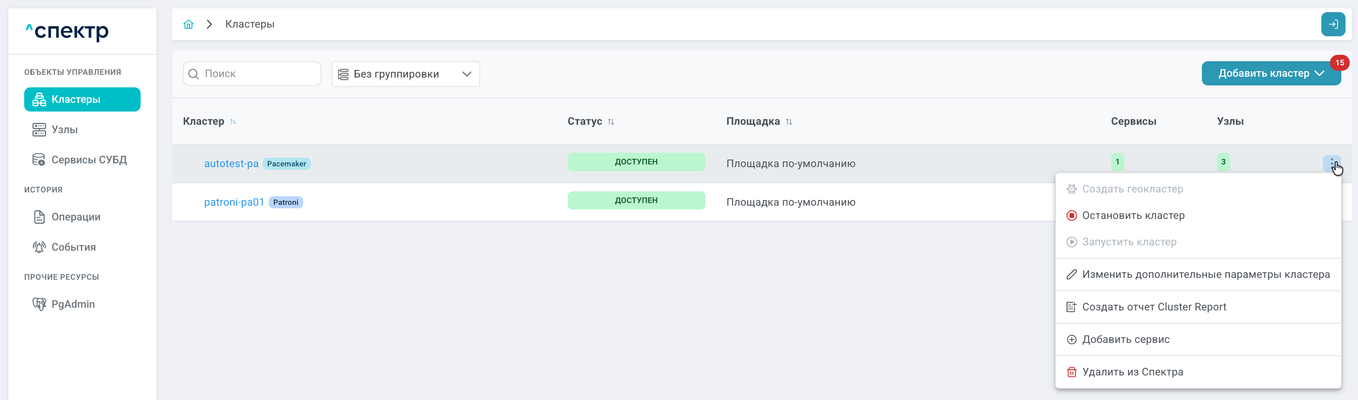Click the logout icon button

click(1333, 24)
